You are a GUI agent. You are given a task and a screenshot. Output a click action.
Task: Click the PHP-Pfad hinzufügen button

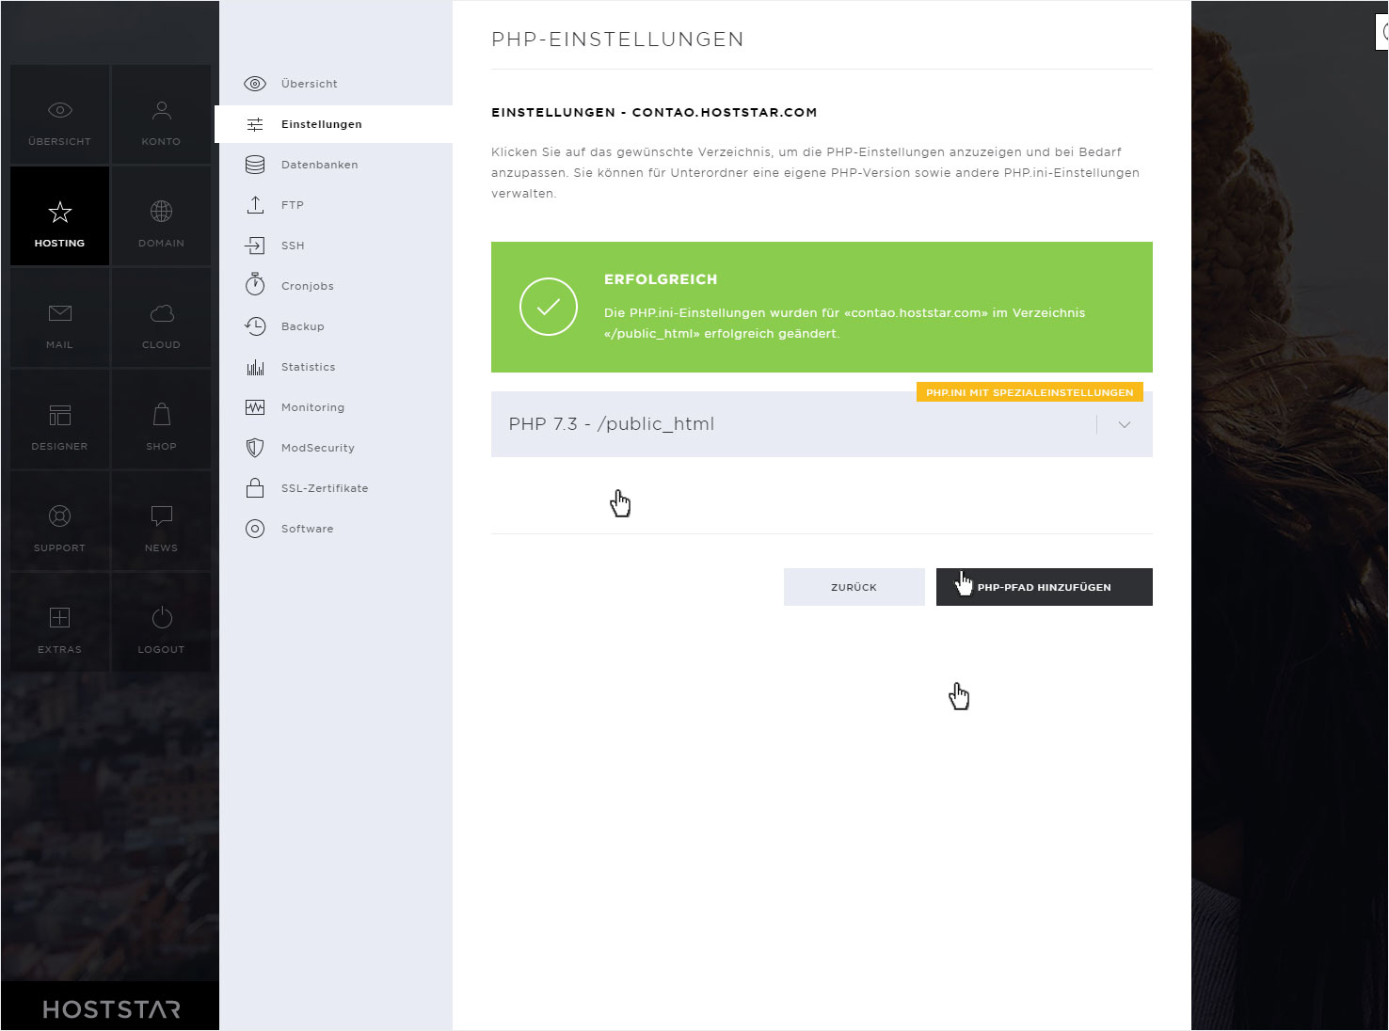[1045, 587]
